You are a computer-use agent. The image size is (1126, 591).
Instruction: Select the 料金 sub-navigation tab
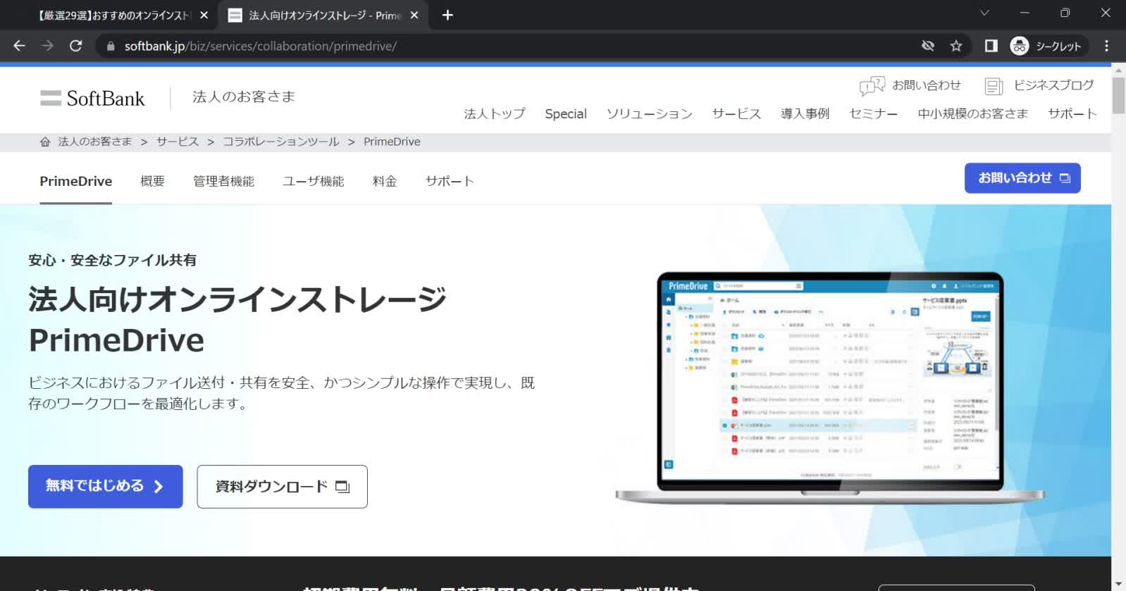[385, 181]
